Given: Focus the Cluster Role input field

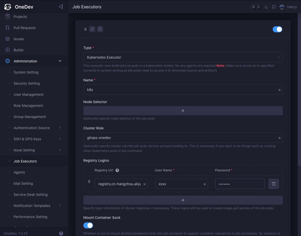Looking at the screenshot, I should click(183, 137).
